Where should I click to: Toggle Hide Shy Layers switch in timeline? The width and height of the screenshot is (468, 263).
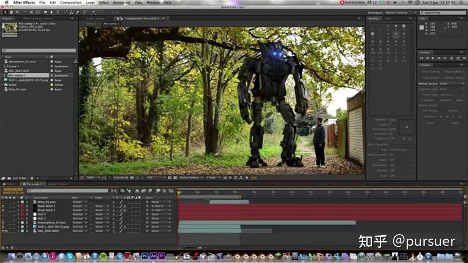137,190
